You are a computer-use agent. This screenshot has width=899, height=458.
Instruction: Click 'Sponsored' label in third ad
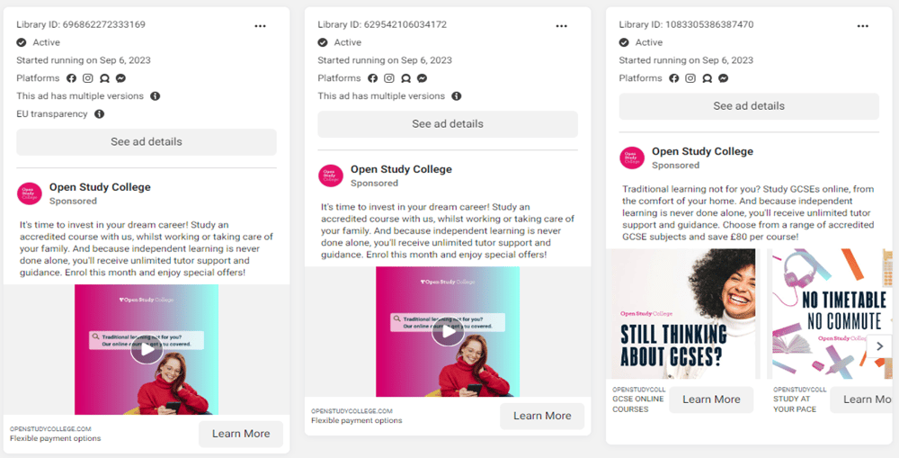tap(675, 166)
